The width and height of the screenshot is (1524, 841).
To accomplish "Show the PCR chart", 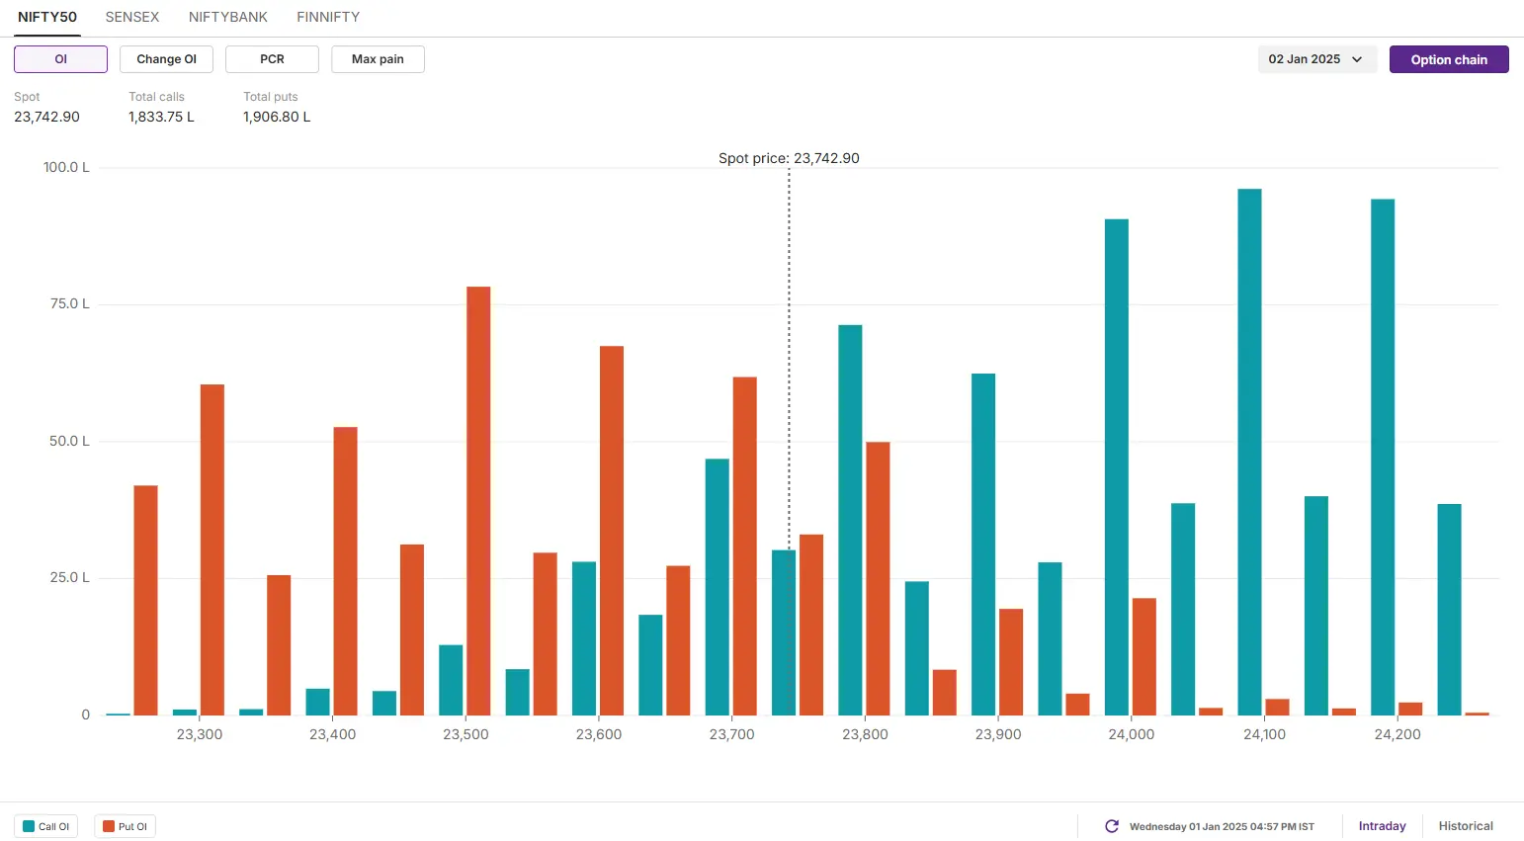I will pyautogui.click(x=272, y=59).
